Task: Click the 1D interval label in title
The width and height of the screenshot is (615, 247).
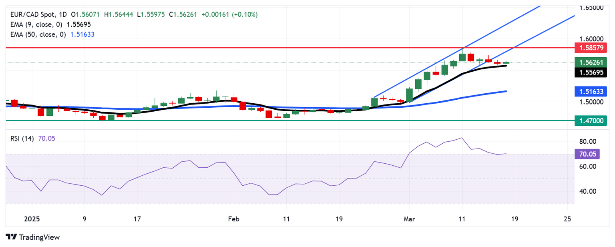Action: click(x=62, y=14)
